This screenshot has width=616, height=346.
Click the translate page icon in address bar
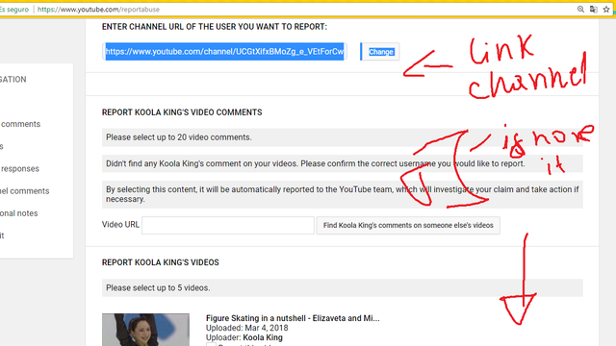click(x=593, y=9)
